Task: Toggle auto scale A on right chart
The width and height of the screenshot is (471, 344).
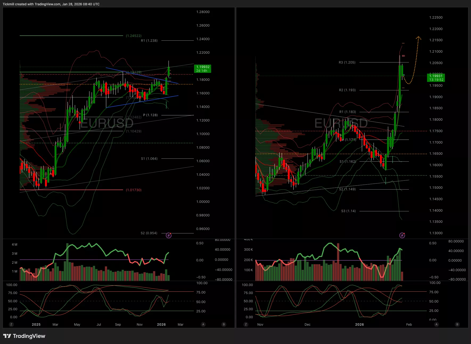Action: pos(436,324)
